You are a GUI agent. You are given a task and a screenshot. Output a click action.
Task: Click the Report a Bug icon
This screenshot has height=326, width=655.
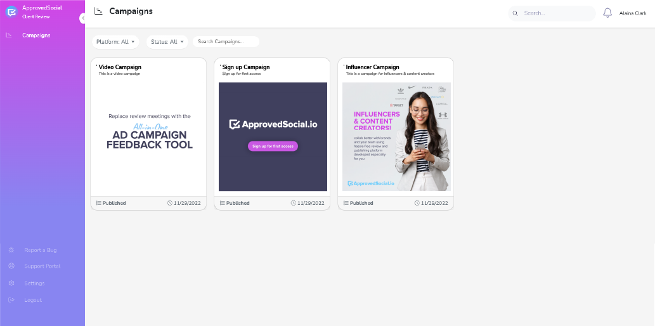coord(11,250)
